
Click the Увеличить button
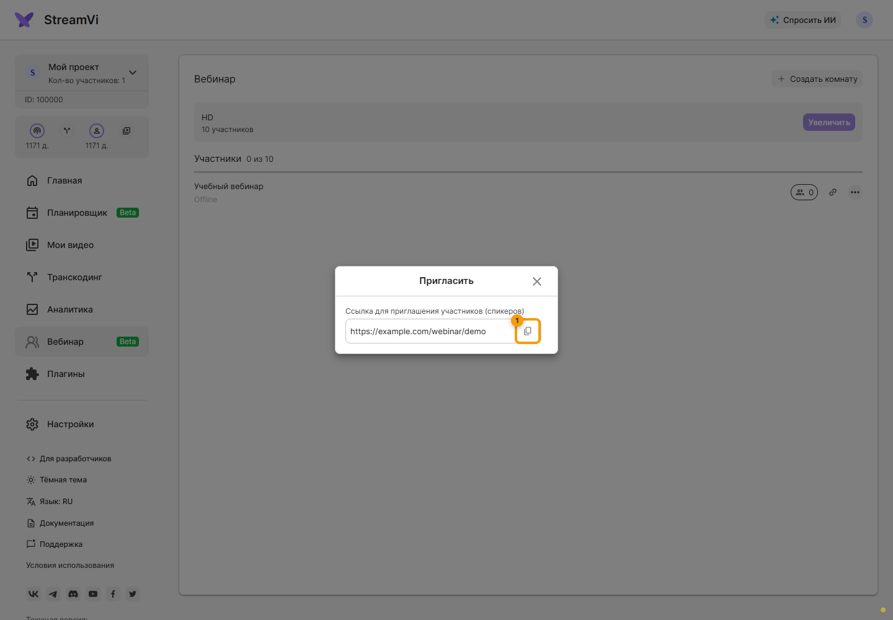(829, 122)
